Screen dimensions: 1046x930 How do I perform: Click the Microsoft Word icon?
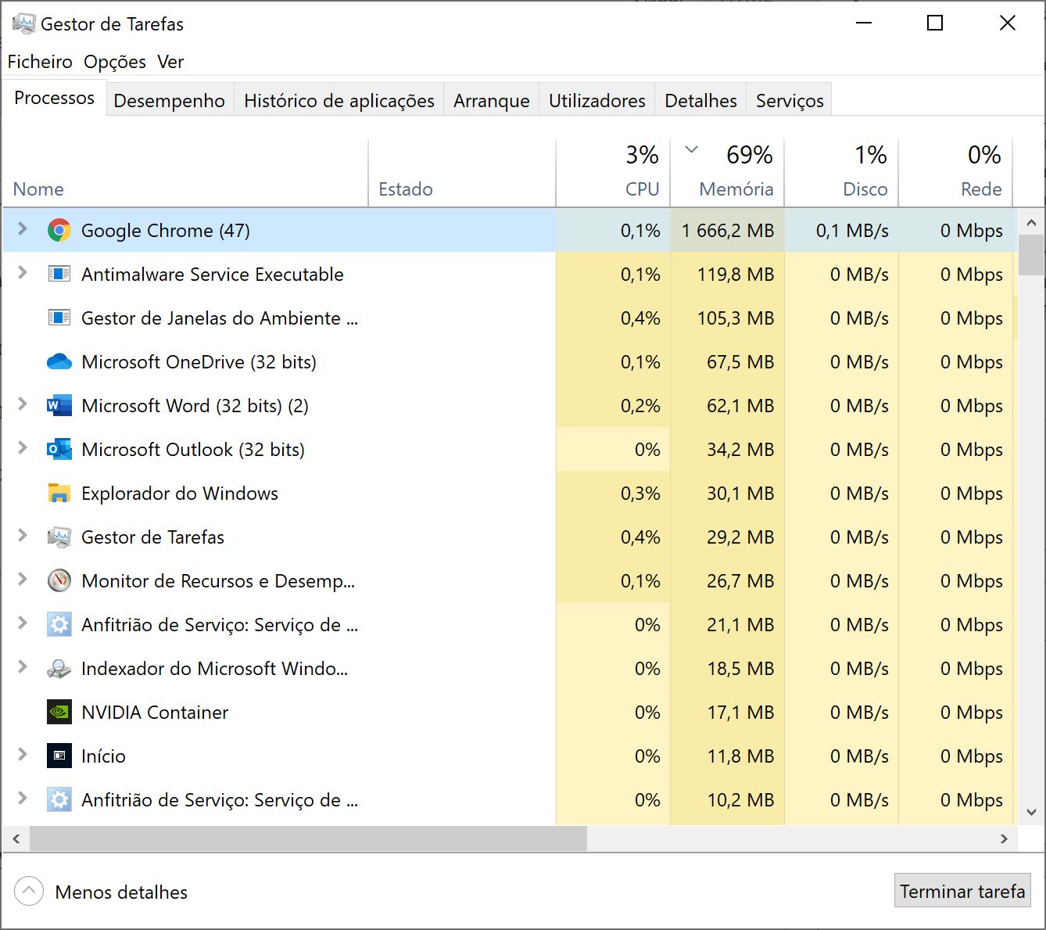tap(59, 406)
